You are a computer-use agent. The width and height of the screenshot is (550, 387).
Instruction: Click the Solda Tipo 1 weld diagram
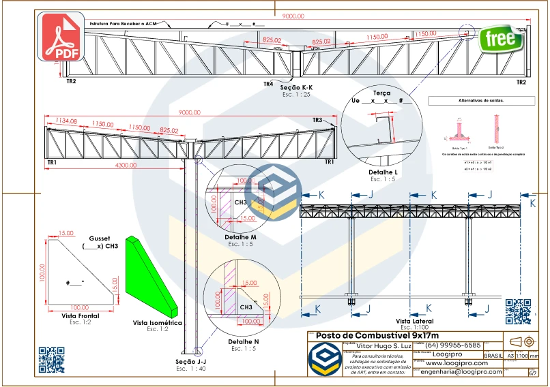point(458,131)
